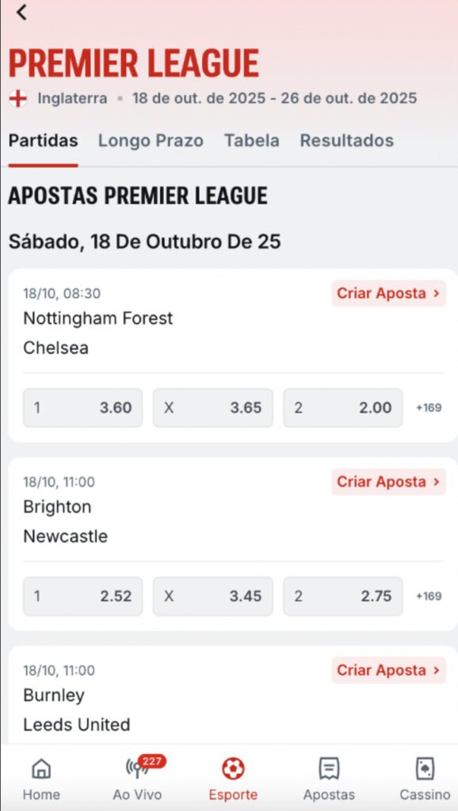This screenshot has height=811, width=458.
Task: Select the draw X odds for Brighton vs Newcastle
Action: [212, 596]
